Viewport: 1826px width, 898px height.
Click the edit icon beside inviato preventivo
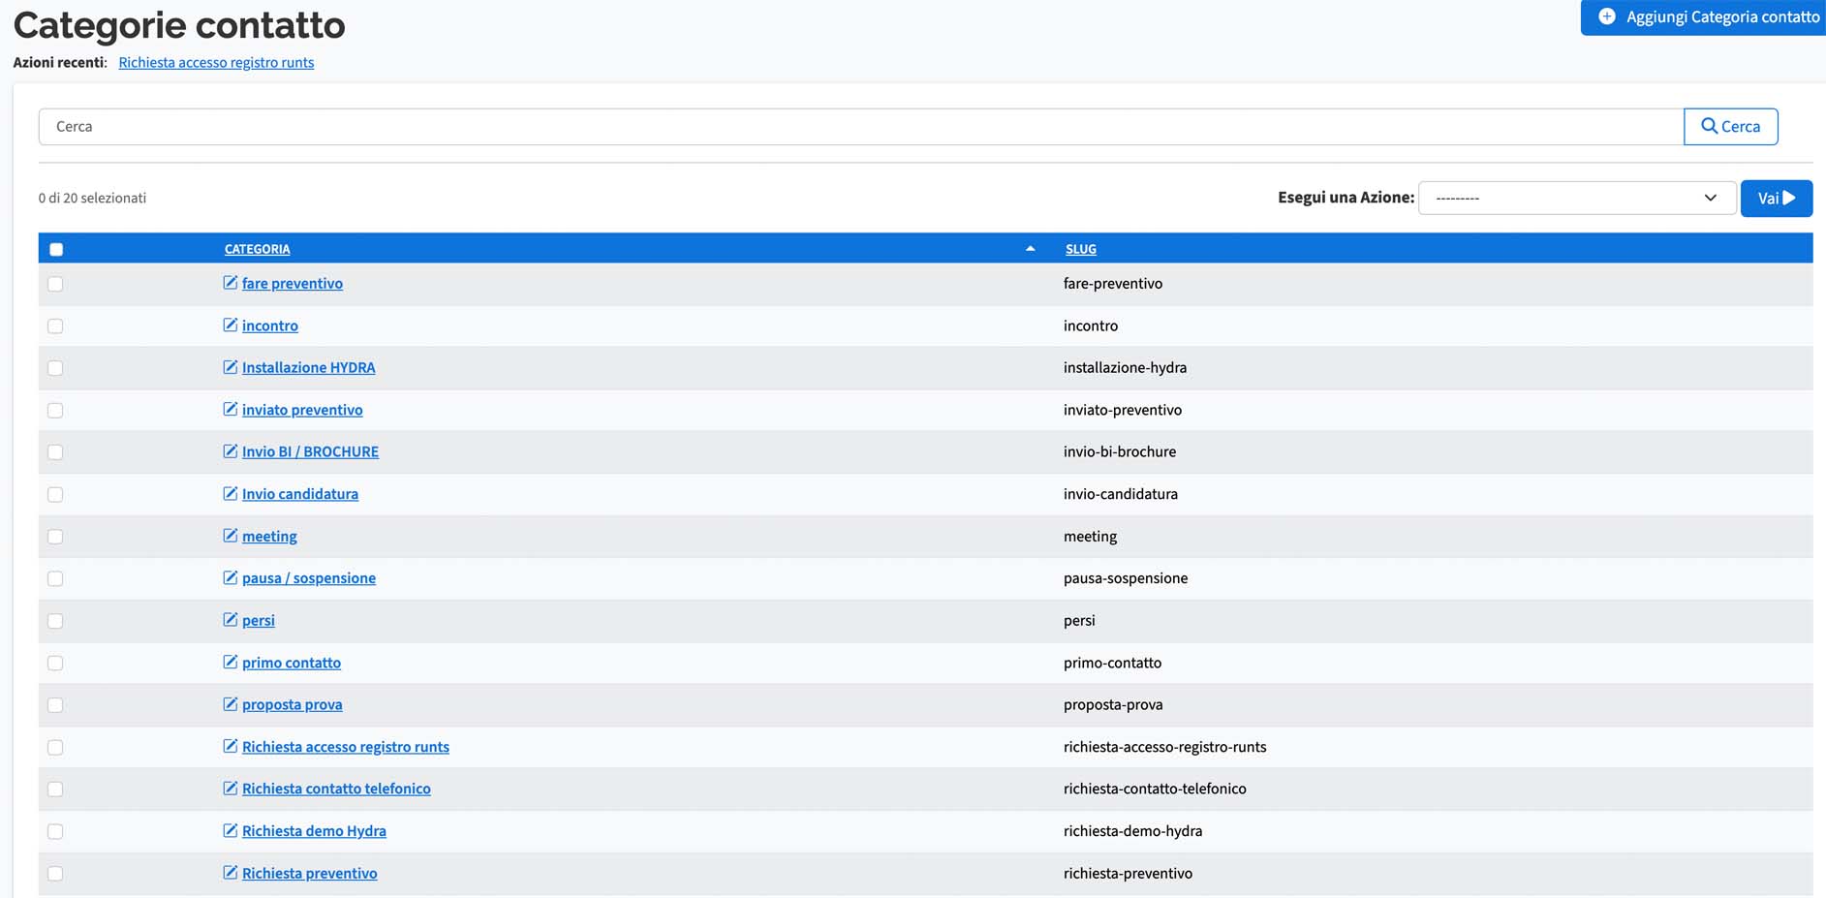[230, 409]
